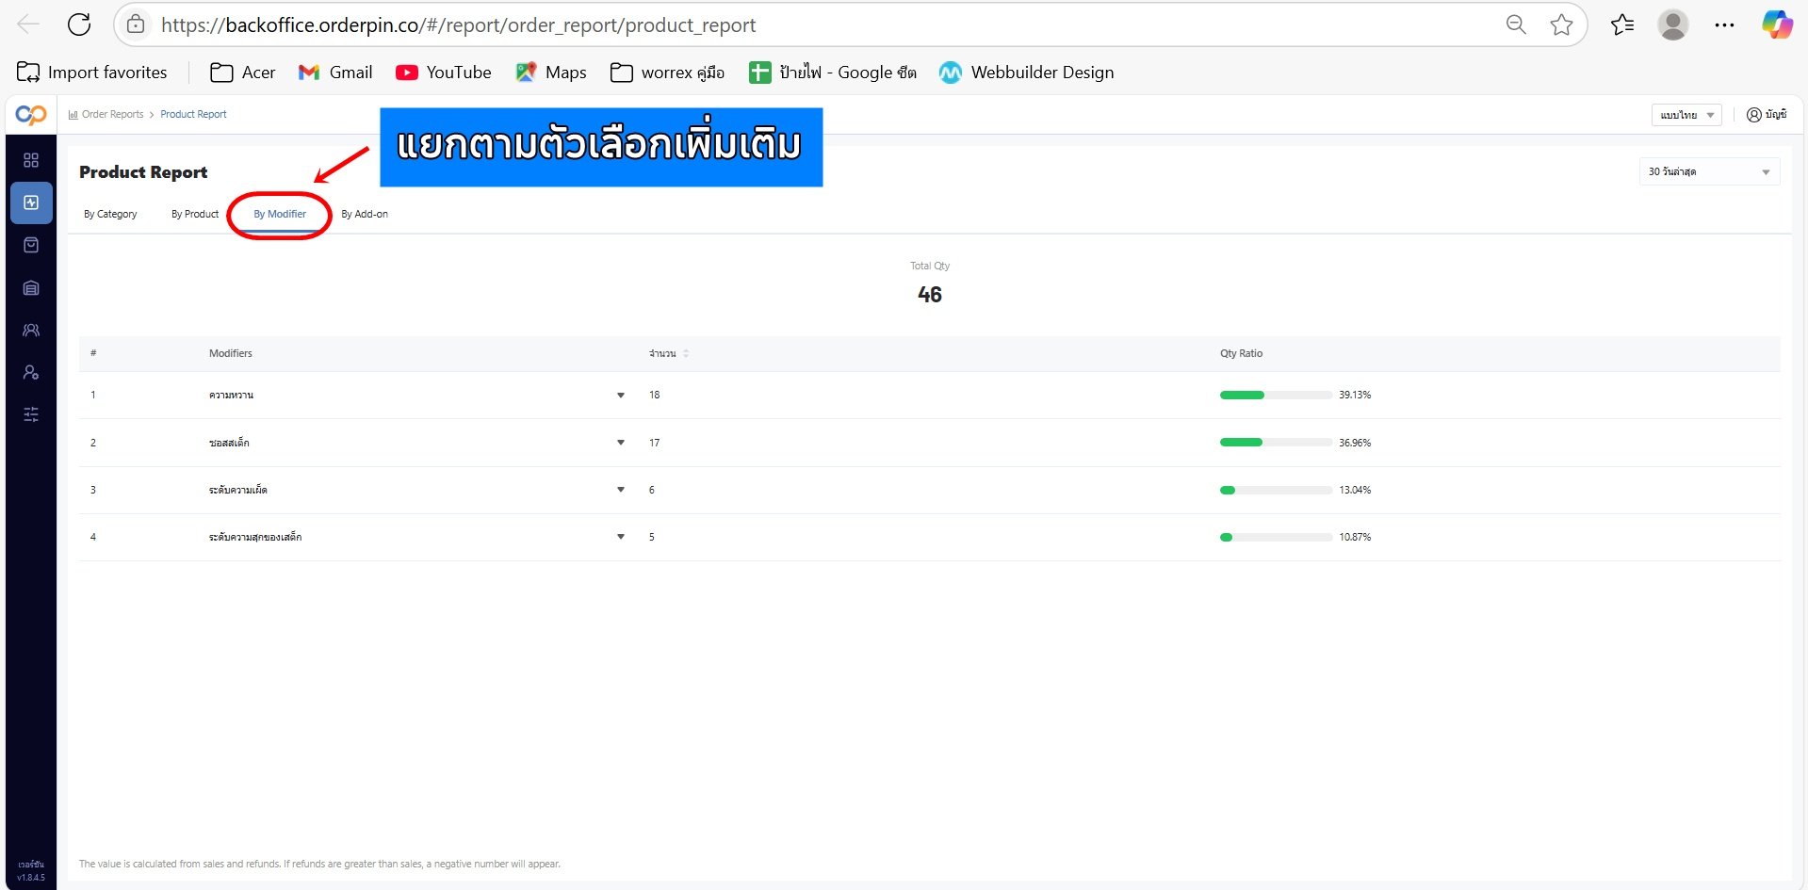Open the browser favorites list icon
The height and width of the screenshot is (890, 1808).
click(x=1622, y=24)
